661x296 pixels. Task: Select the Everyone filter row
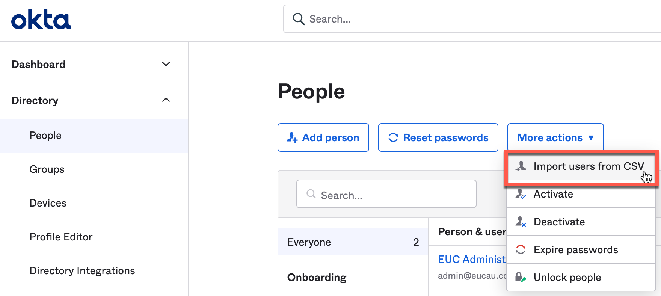click(x=352, y=242)
